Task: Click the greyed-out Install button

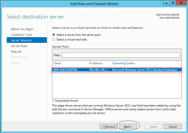Action: click(x=153, y=127)
